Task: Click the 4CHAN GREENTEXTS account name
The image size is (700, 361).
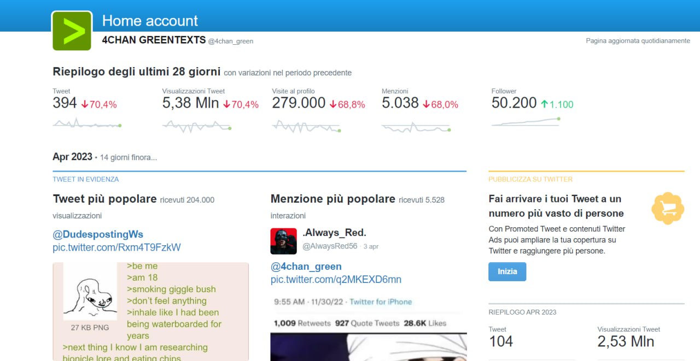Action: pos(154,40)
